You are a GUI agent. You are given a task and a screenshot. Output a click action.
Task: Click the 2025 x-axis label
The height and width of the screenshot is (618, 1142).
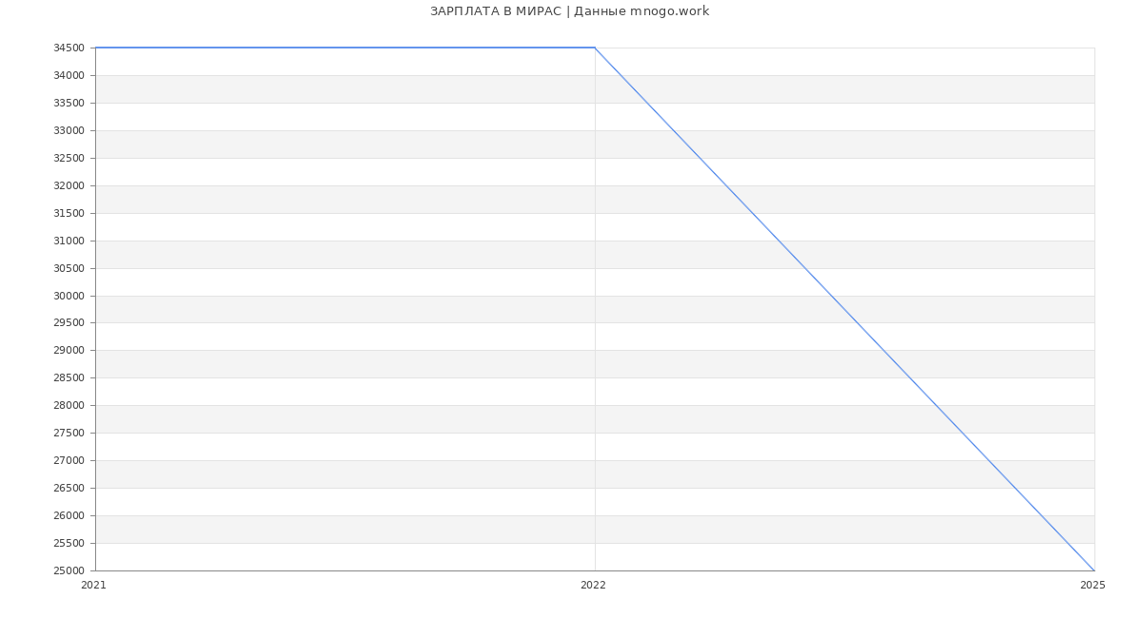(1093, 586)
